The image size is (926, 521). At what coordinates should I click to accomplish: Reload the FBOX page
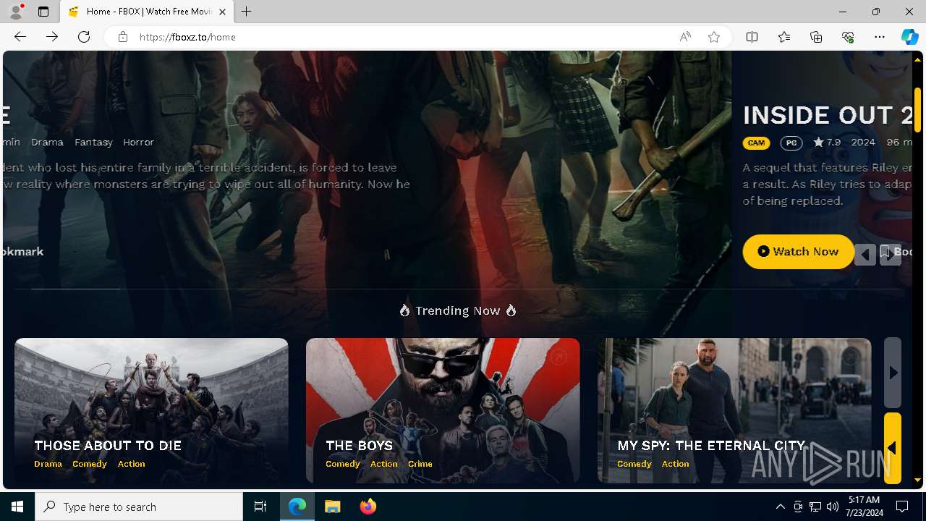84,37
